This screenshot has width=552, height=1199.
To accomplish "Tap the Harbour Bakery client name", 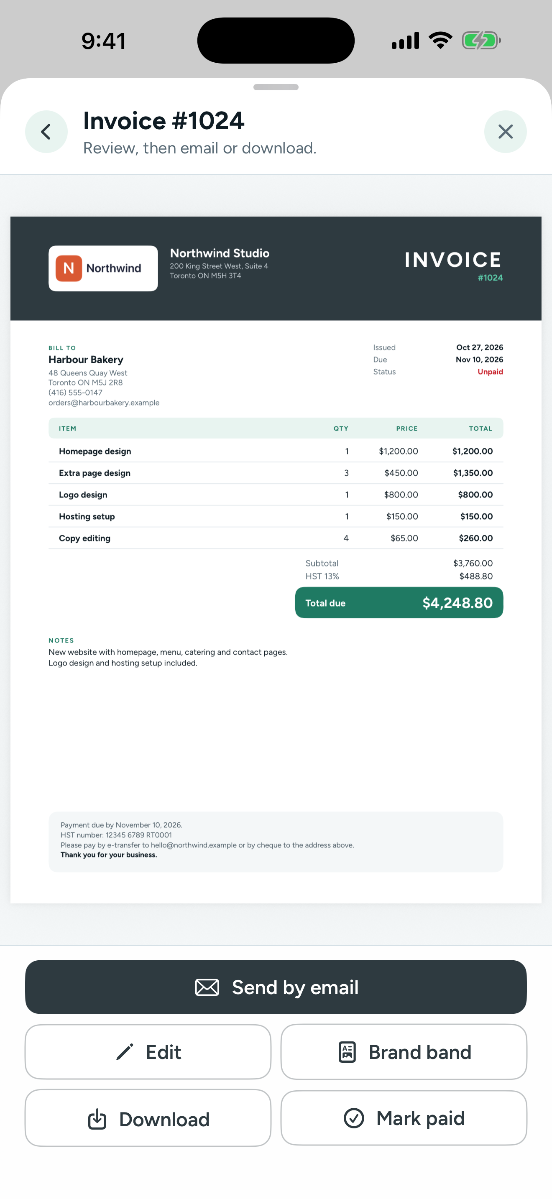I will click(86, 360).
